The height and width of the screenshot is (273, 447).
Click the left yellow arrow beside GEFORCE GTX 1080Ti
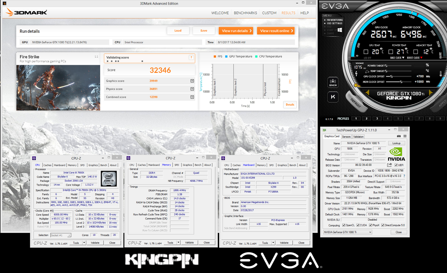pos(367,93)
